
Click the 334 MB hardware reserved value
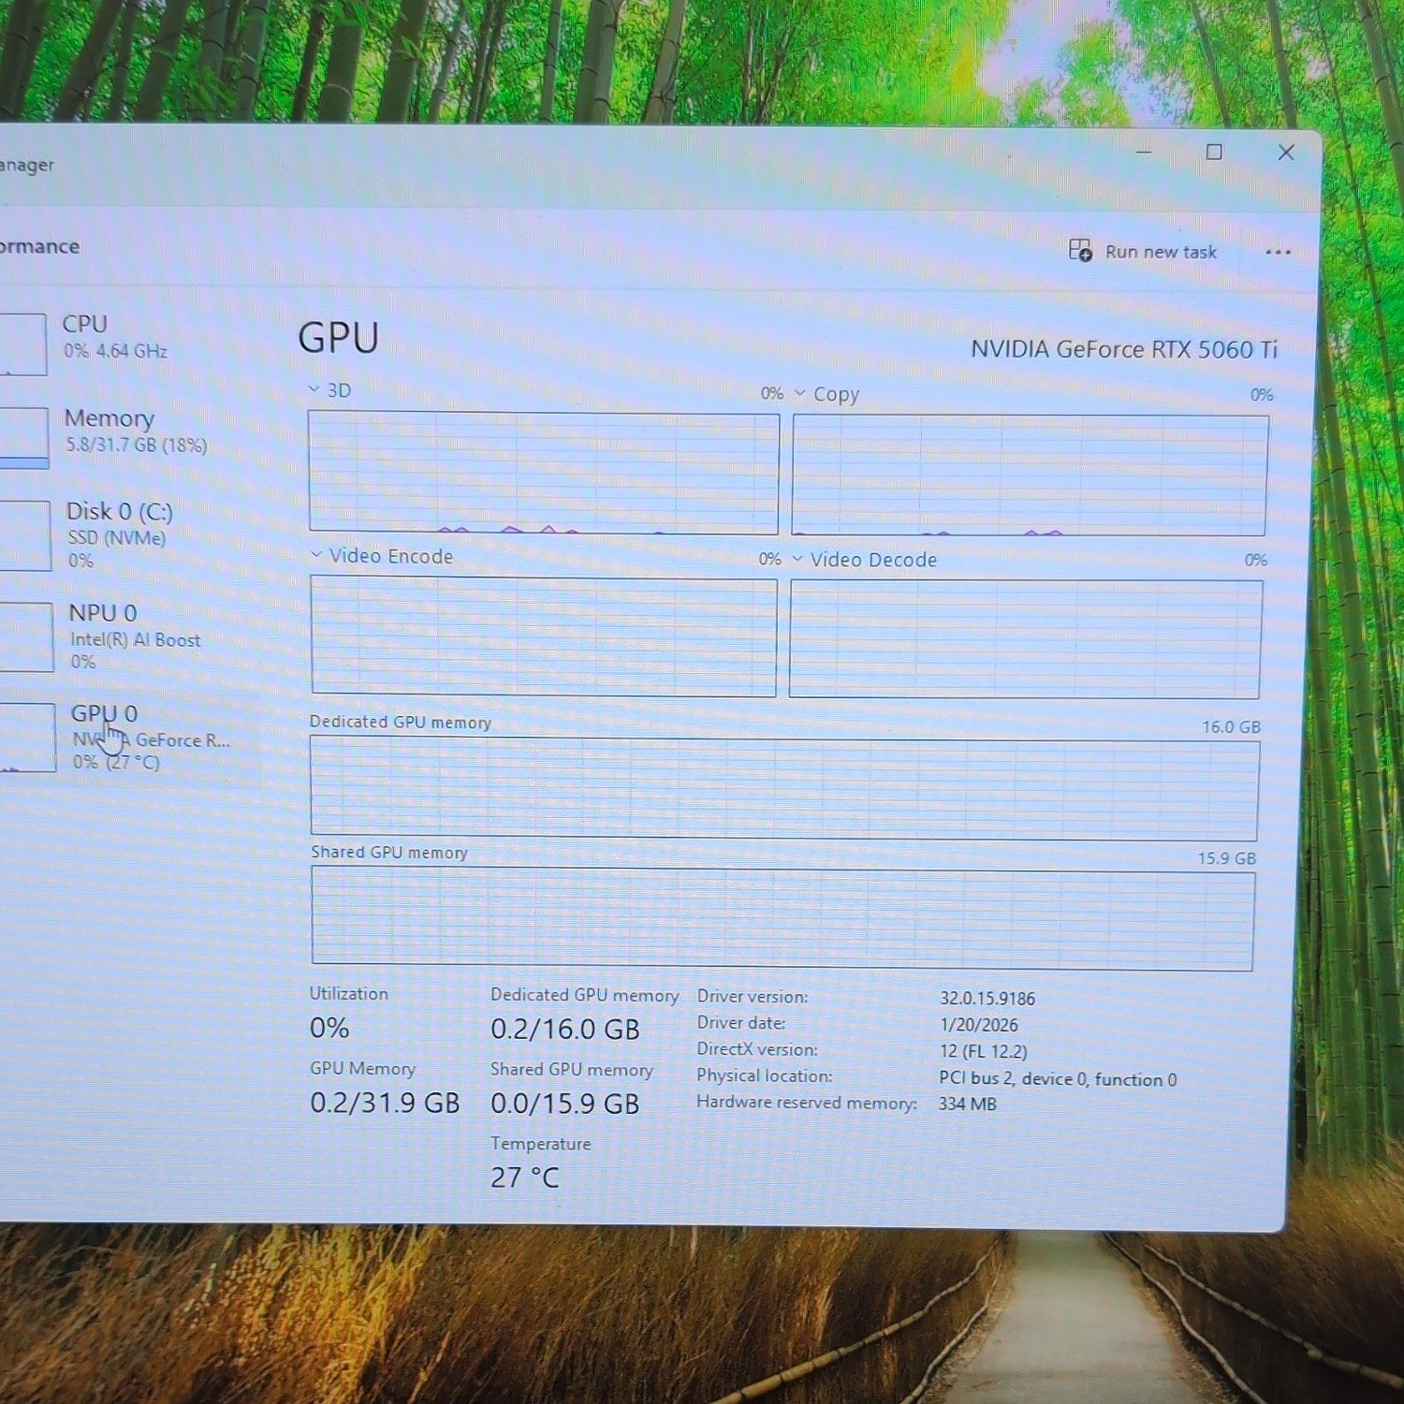coord(968,1104)
